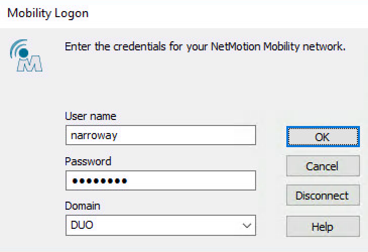The image size is (368, 252).
Task: Click the "Password" field label
Action: (88, 162)
